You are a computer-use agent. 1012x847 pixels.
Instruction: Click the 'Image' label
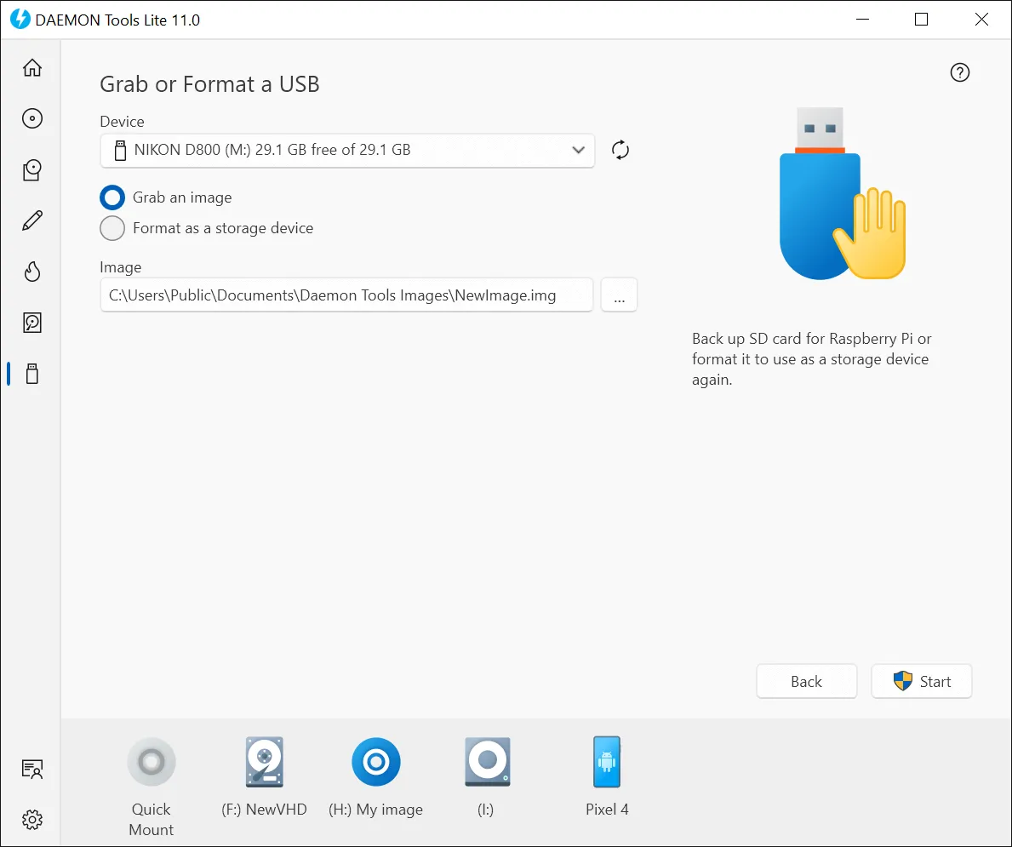point(121,267)
